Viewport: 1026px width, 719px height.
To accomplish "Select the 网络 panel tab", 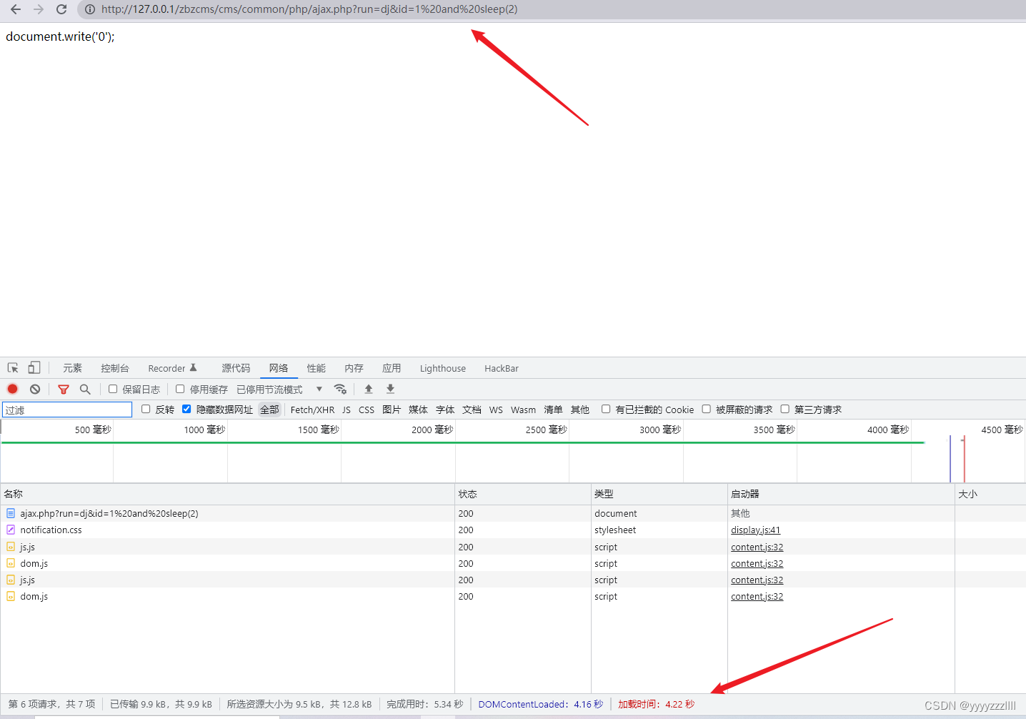I will (x=279, y=368).
